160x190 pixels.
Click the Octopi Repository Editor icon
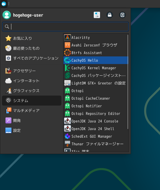pyautogui.click(x=67, y=113)
